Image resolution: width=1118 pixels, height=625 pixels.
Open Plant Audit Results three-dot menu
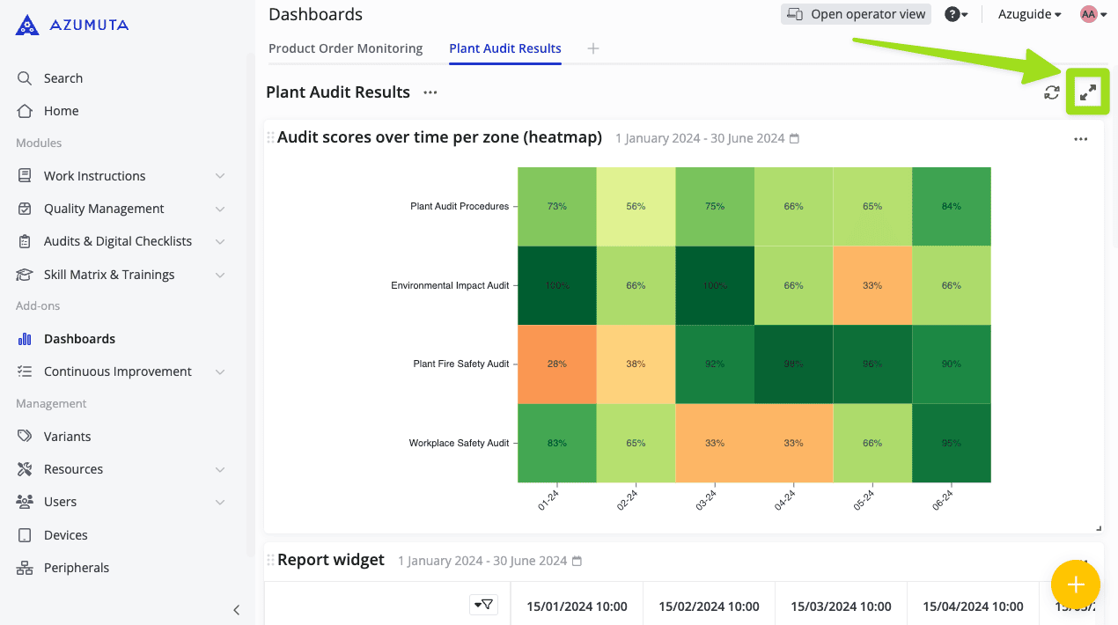(430, 92)
